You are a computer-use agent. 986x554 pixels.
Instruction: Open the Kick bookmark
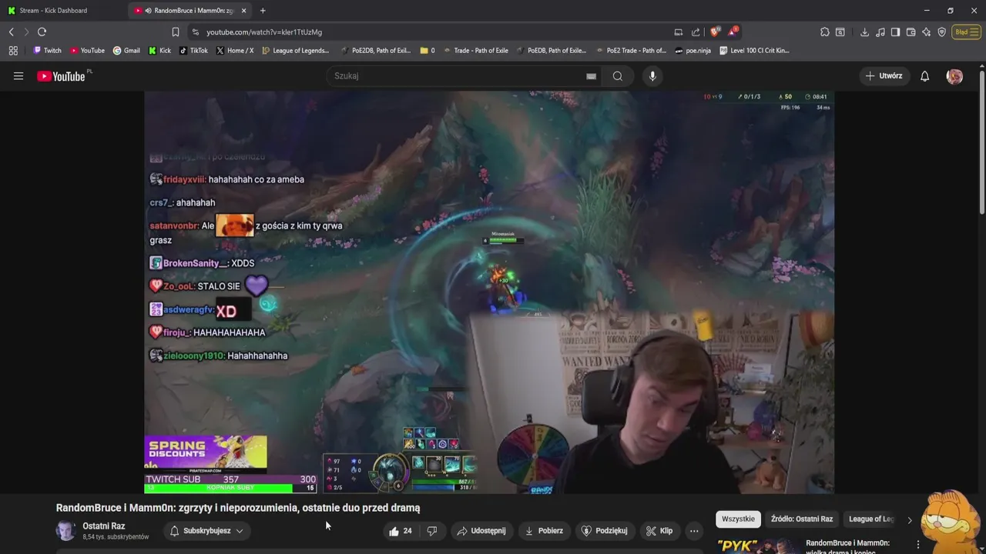click(x=159, y=51)
